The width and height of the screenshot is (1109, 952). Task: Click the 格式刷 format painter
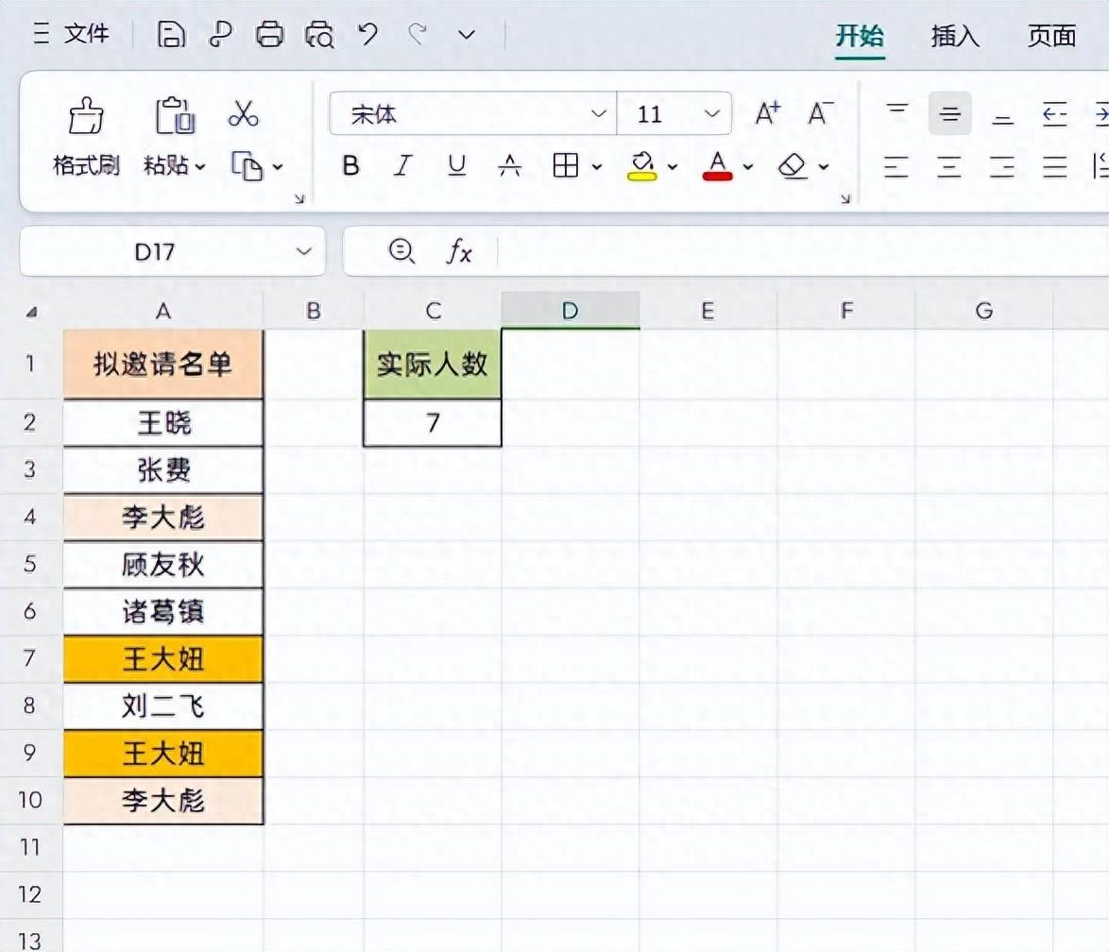[x=86, y=137]
